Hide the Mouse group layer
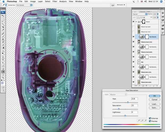 133,22
